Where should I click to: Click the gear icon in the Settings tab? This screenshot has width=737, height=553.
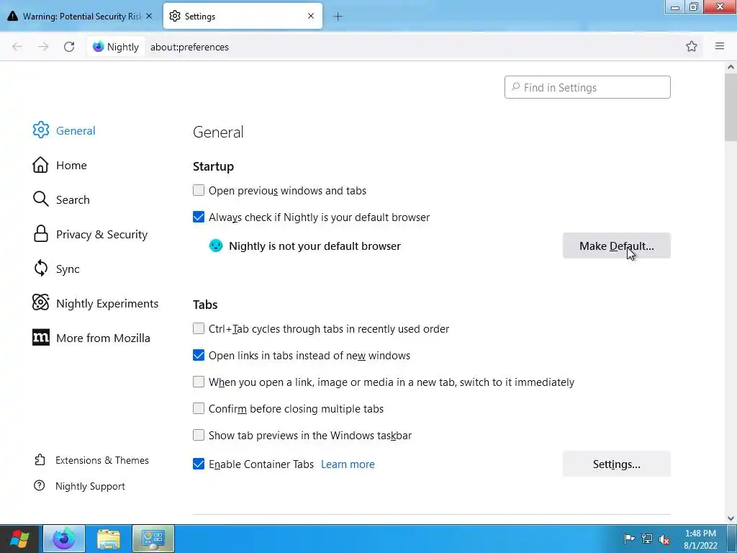(x=175, y=16)
